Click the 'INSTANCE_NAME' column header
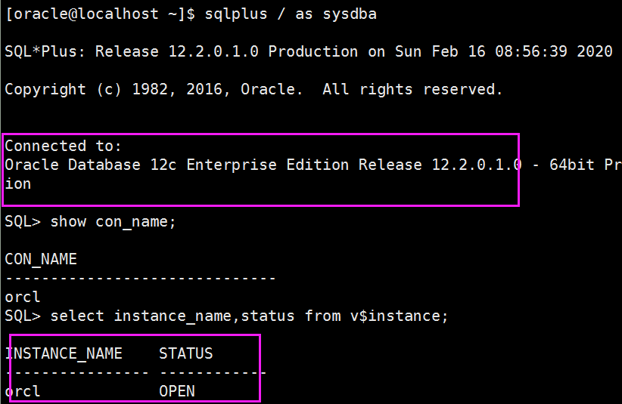This screenshot has height=404, width=622. tap(64, 353)
